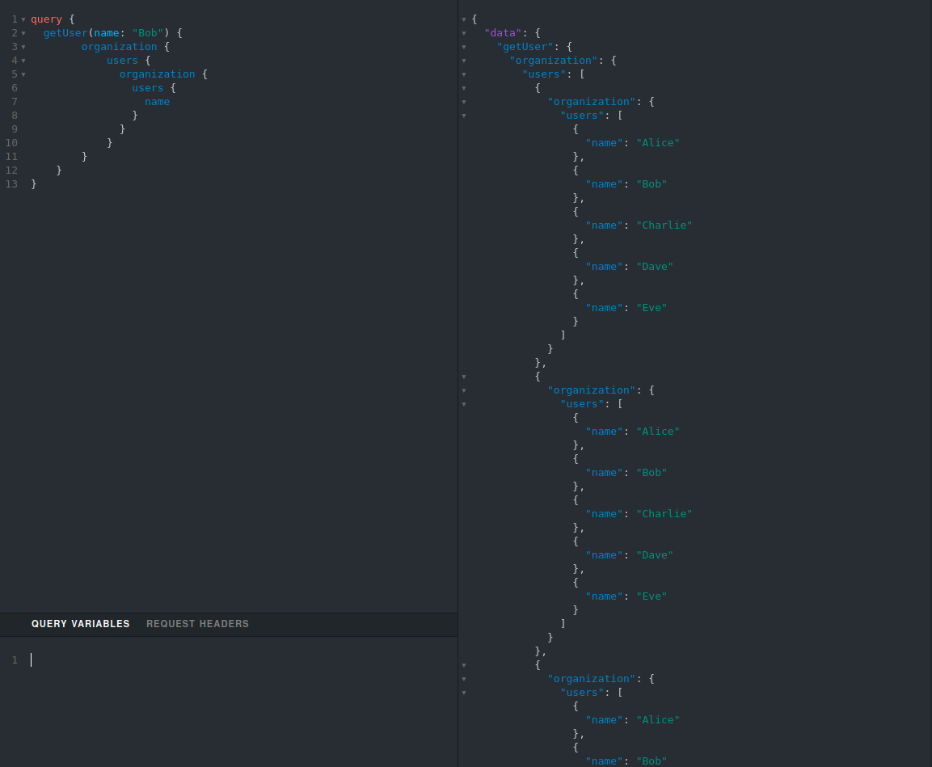The image size is (932, 767).
Task: Collapse the second "users" array in results
Action: [x=463, y=403]
